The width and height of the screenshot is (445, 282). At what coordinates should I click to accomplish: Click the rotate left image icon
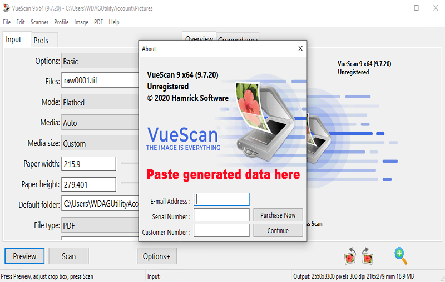pyautogui.click(x=350, y=256)
